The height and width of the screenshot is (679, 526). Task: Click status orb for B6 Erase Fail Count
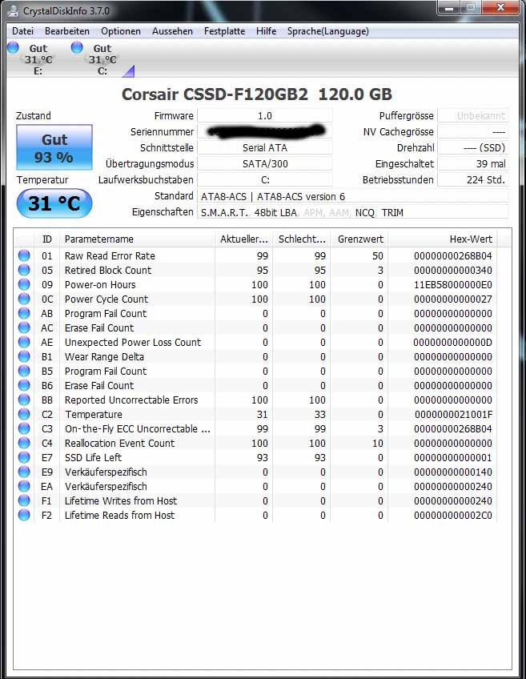point(24,385)
